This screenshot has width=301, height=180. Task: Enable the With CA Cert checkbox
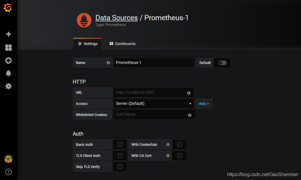click(x=180, y=156)
